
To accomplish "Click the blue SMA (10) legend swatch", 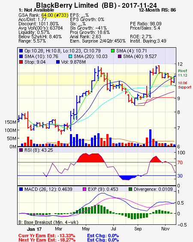I will tap(21, 56).
